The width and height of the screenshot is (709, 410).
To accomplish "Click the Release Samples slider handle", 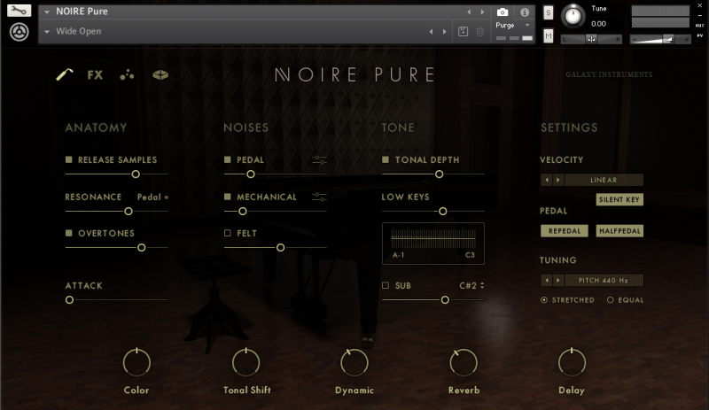I will coord(136,174).
